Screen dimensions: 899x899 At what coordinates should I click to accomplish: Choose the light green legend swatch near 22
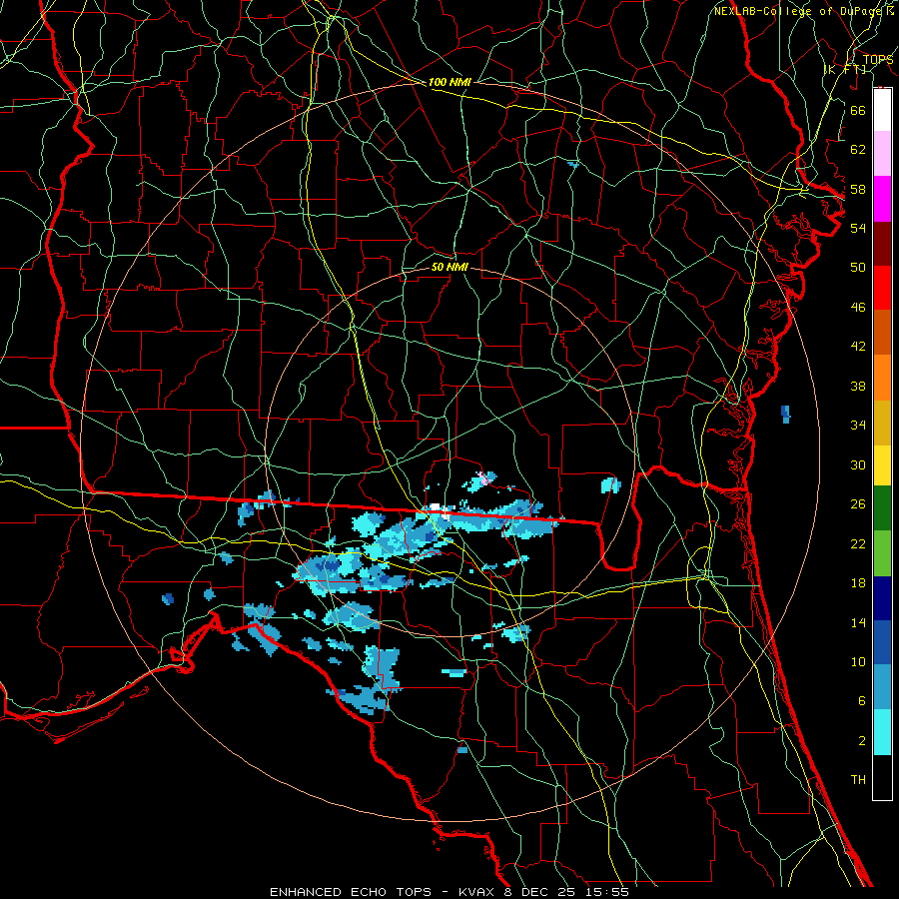[882, 553]
